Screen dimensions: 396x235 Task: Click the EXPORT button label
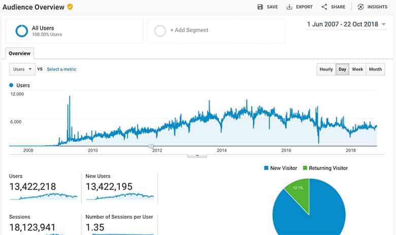[x=304, y=7]
